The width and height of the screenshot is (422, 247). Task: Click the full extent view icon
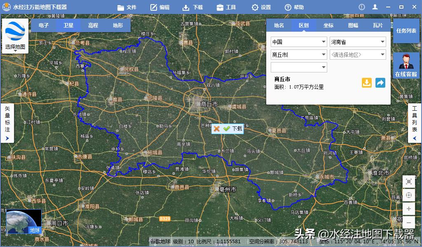coord(409,182)
